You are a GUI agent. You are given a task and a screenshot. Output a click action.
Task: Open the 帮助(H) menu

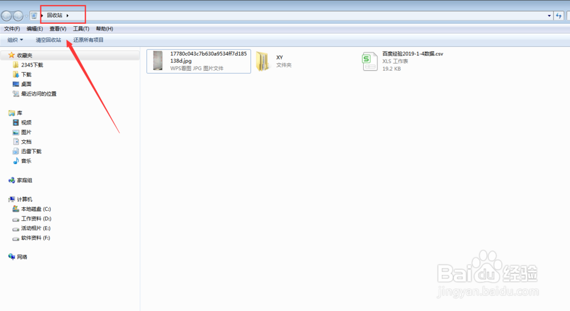click(x=104, y=28)
